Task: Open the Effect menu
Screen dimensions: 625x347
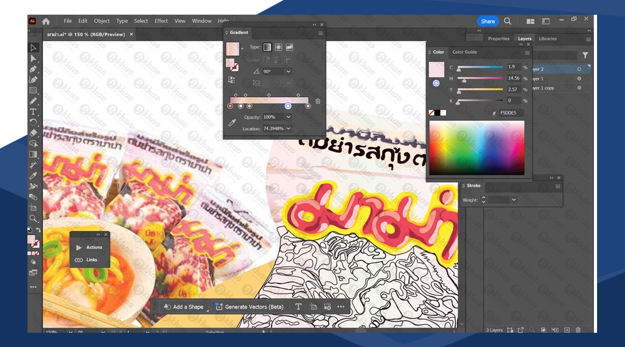Action: (161, 21)
